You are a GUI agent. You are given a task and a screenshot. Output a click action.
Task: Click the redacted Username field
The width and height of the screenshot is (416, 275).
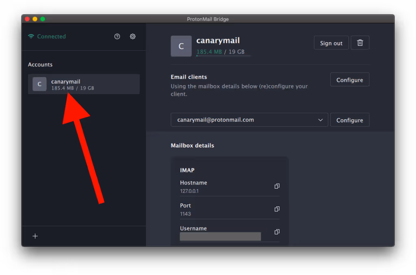pyautogui.click(x=220, y=236)
